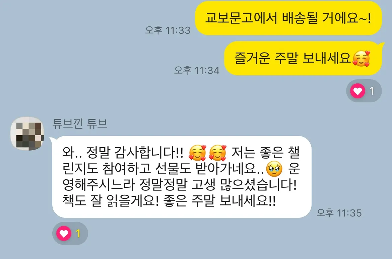
Task: Click the 오후 11:34 timestamp
Action: click(197, 70)
